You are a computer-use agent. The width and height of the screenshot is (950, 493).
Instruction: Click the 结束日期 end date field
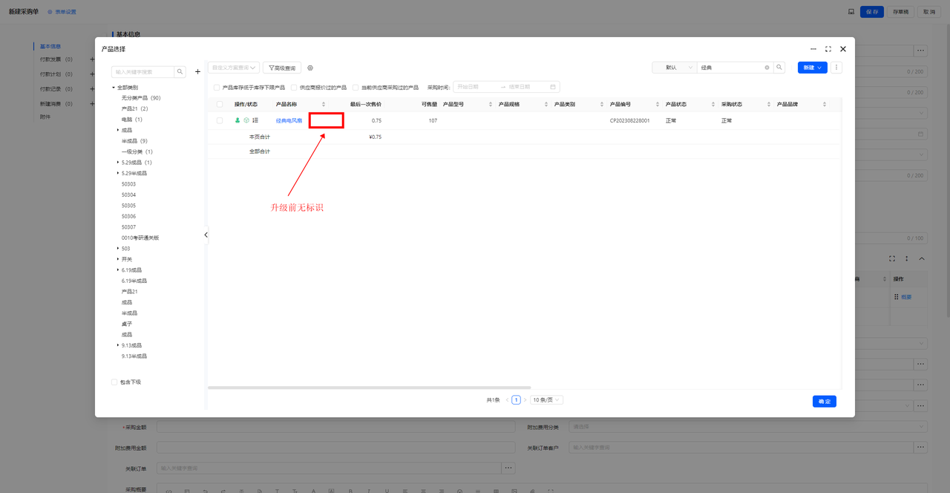click(524, 87)
